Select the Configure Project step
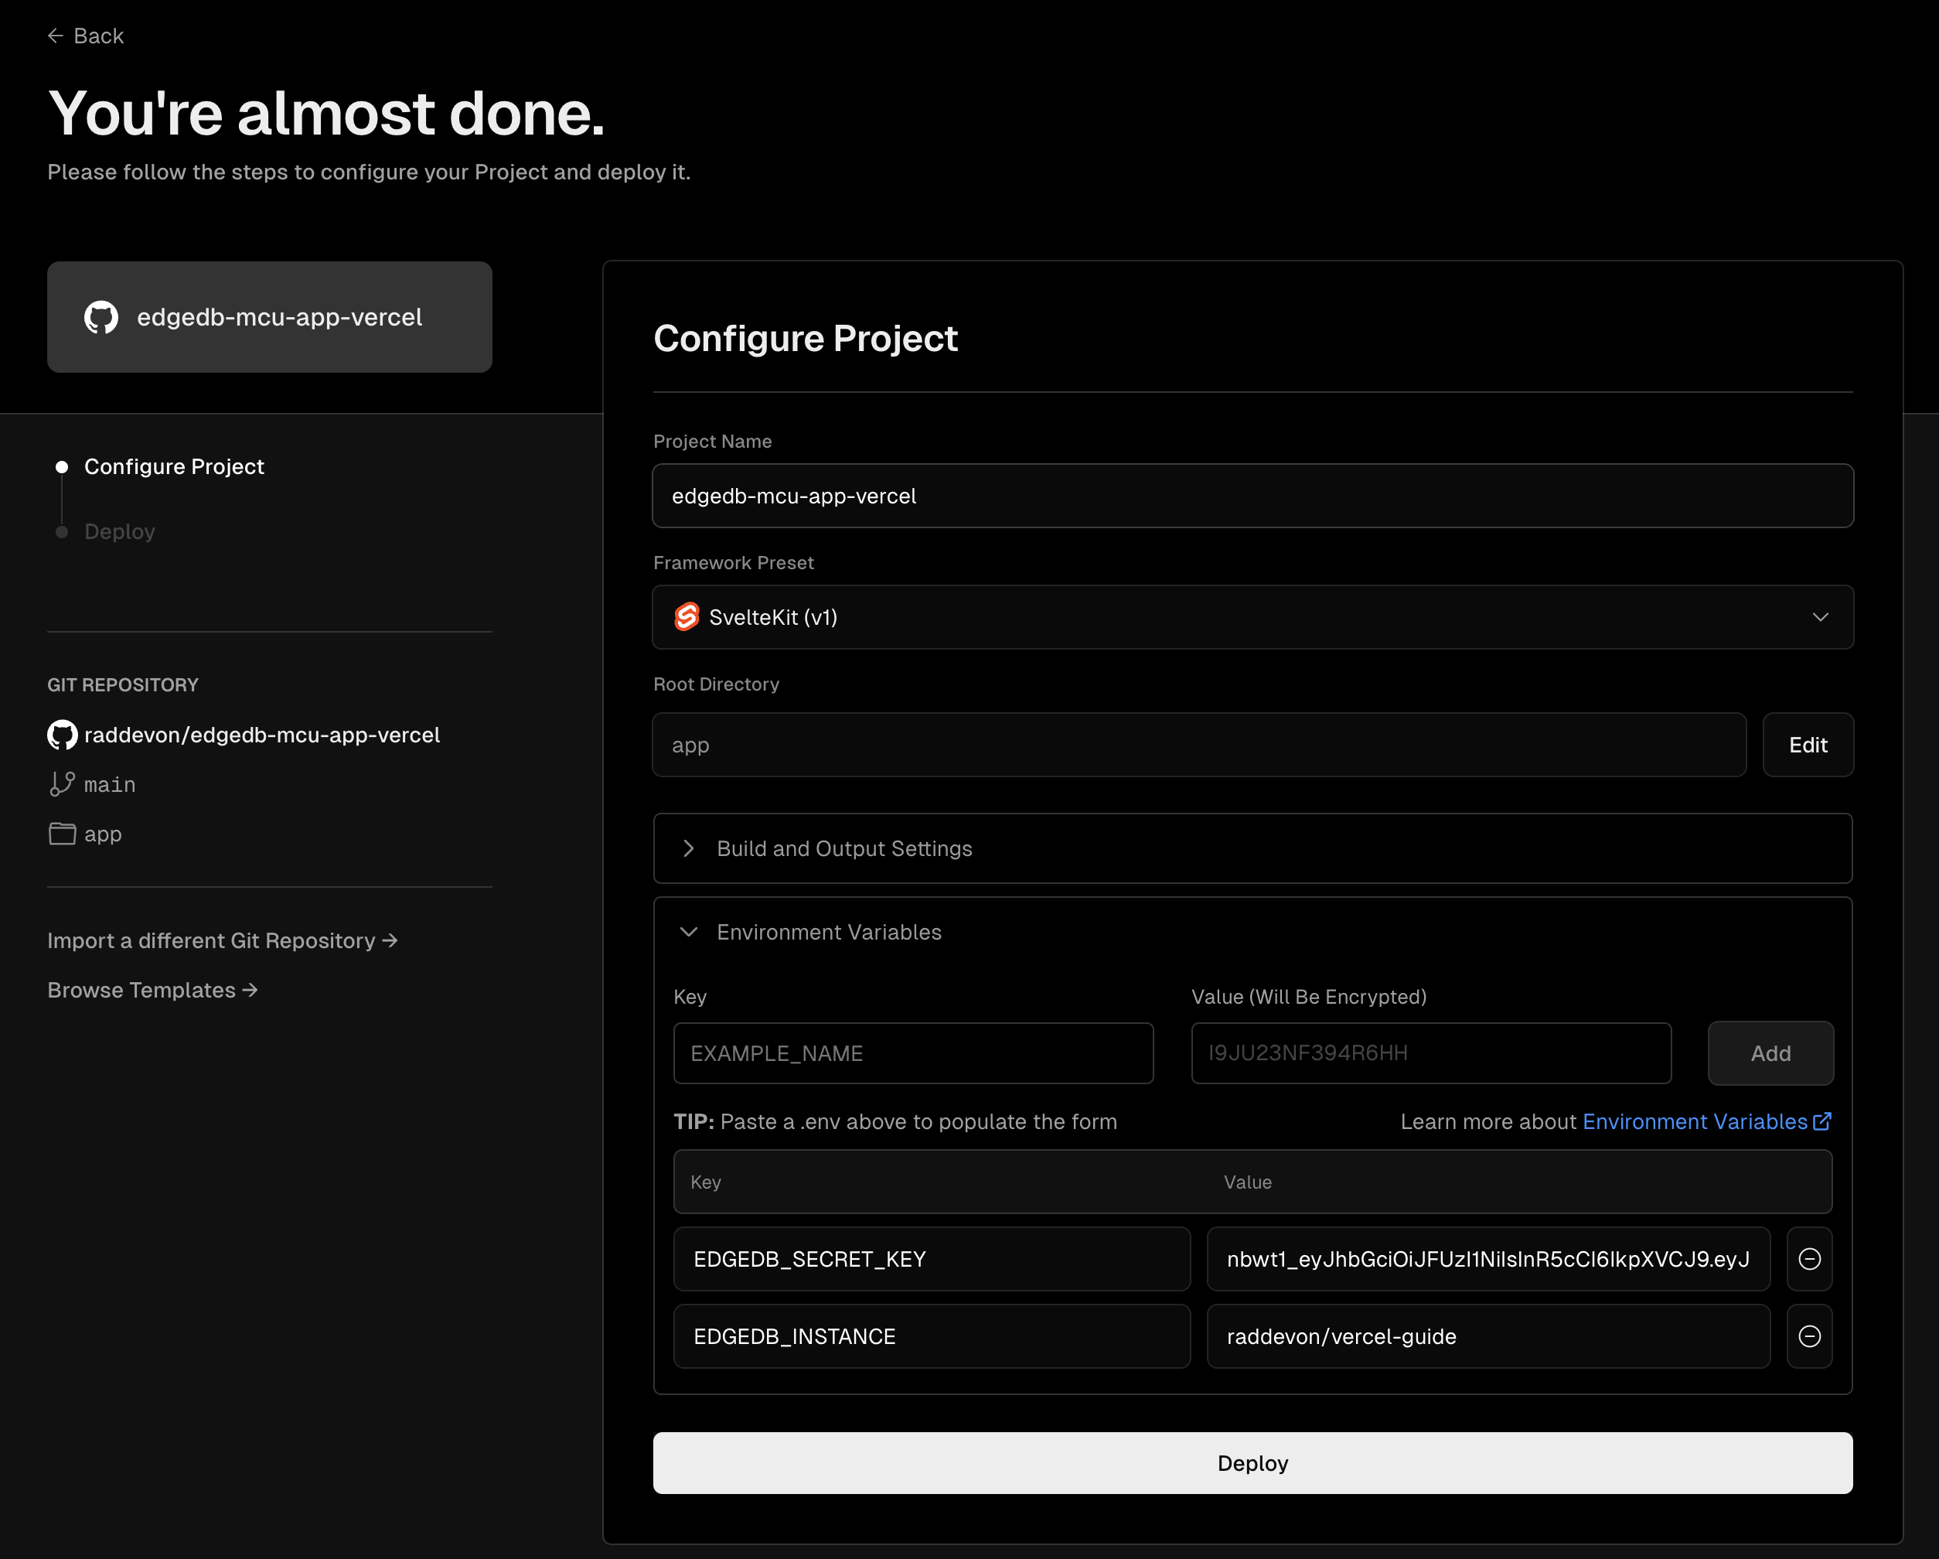Image resolution: width=1939 pixels, height=1559 pixels. tap(174, 467)
